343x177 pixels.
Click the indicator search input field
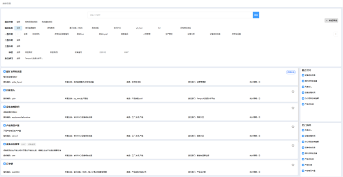(170, 15)
